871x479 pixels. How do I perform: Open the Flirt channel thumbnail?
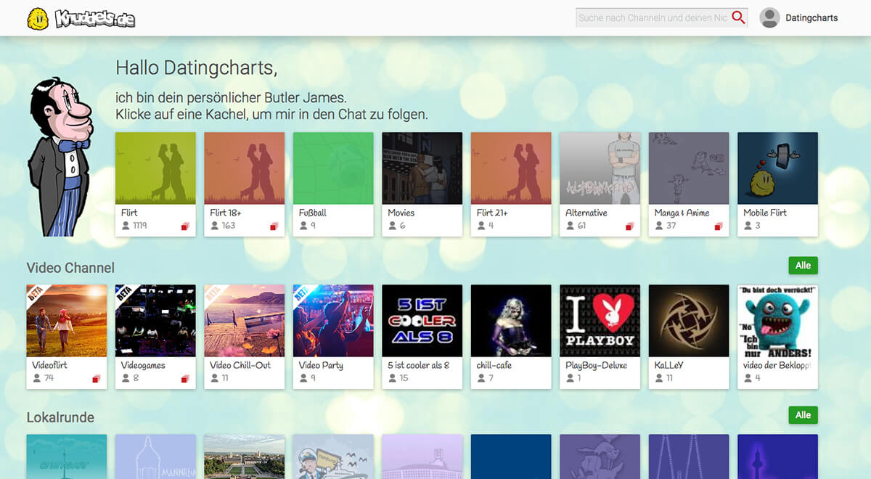point(155,168)
